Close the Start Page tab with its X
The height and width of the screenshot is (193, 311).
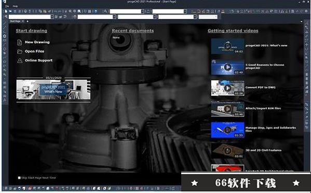point(23,21)
